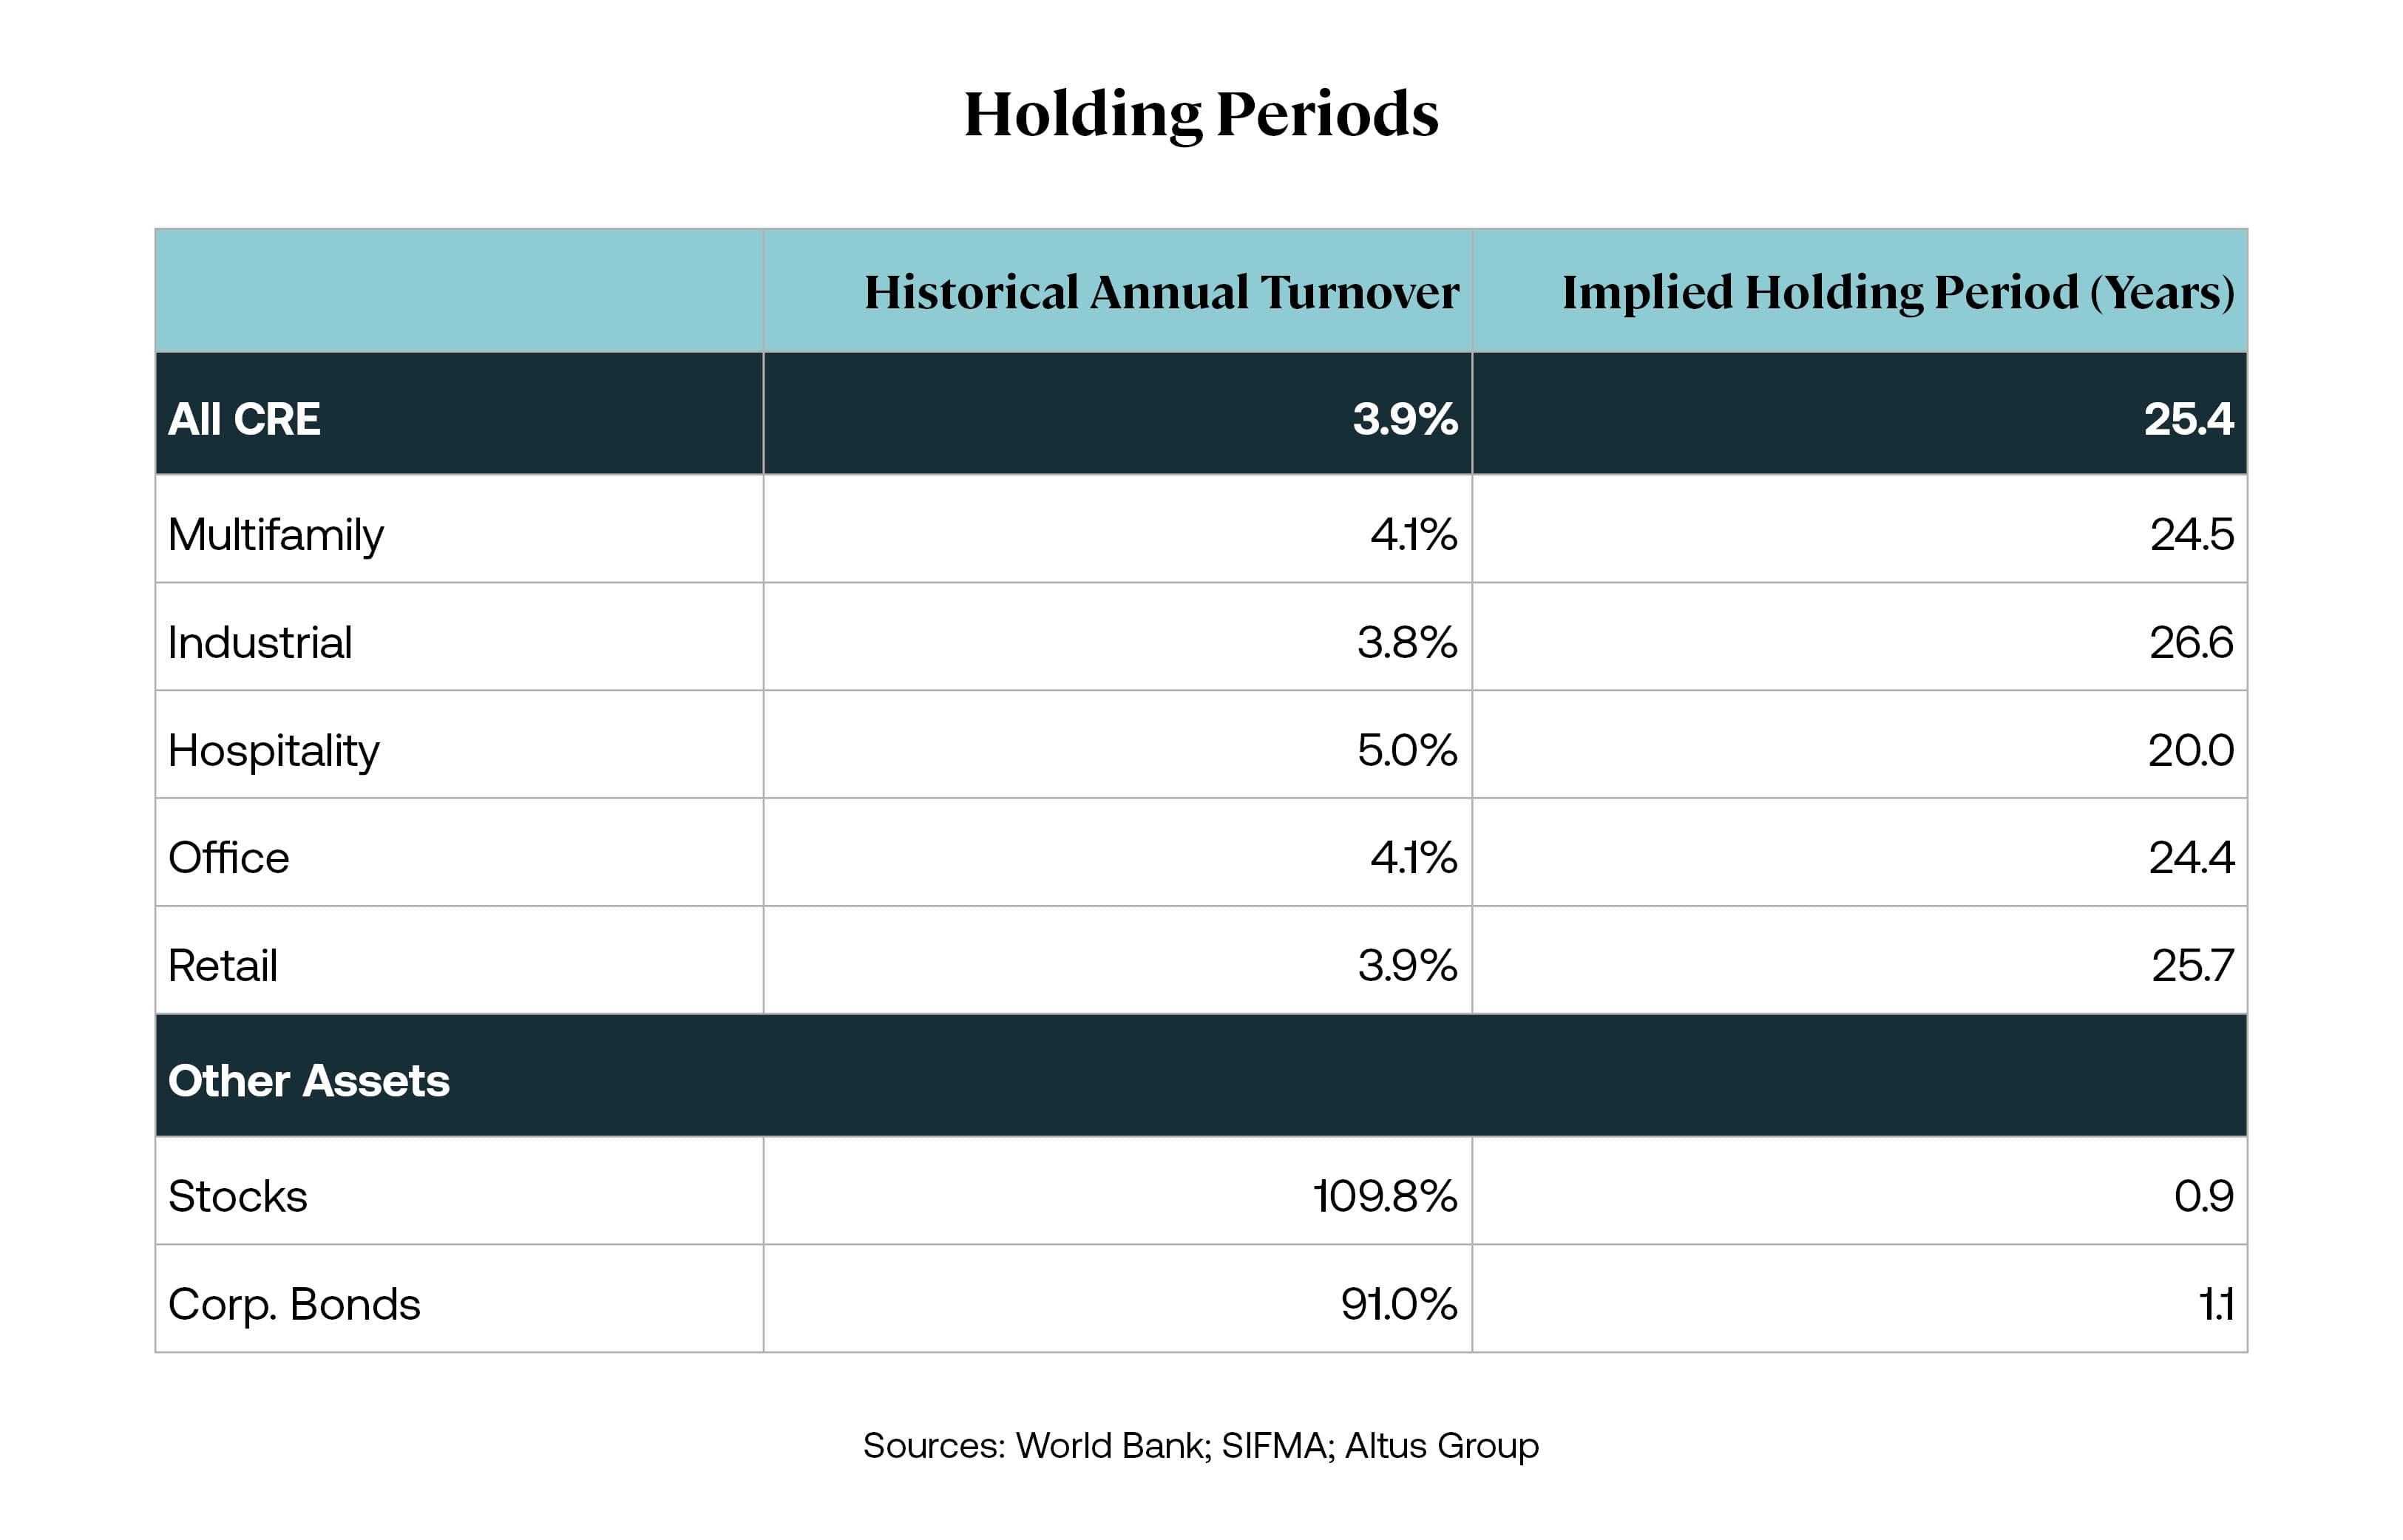Click Hospitality's 5.0% turnover value

coord(1406,750)
